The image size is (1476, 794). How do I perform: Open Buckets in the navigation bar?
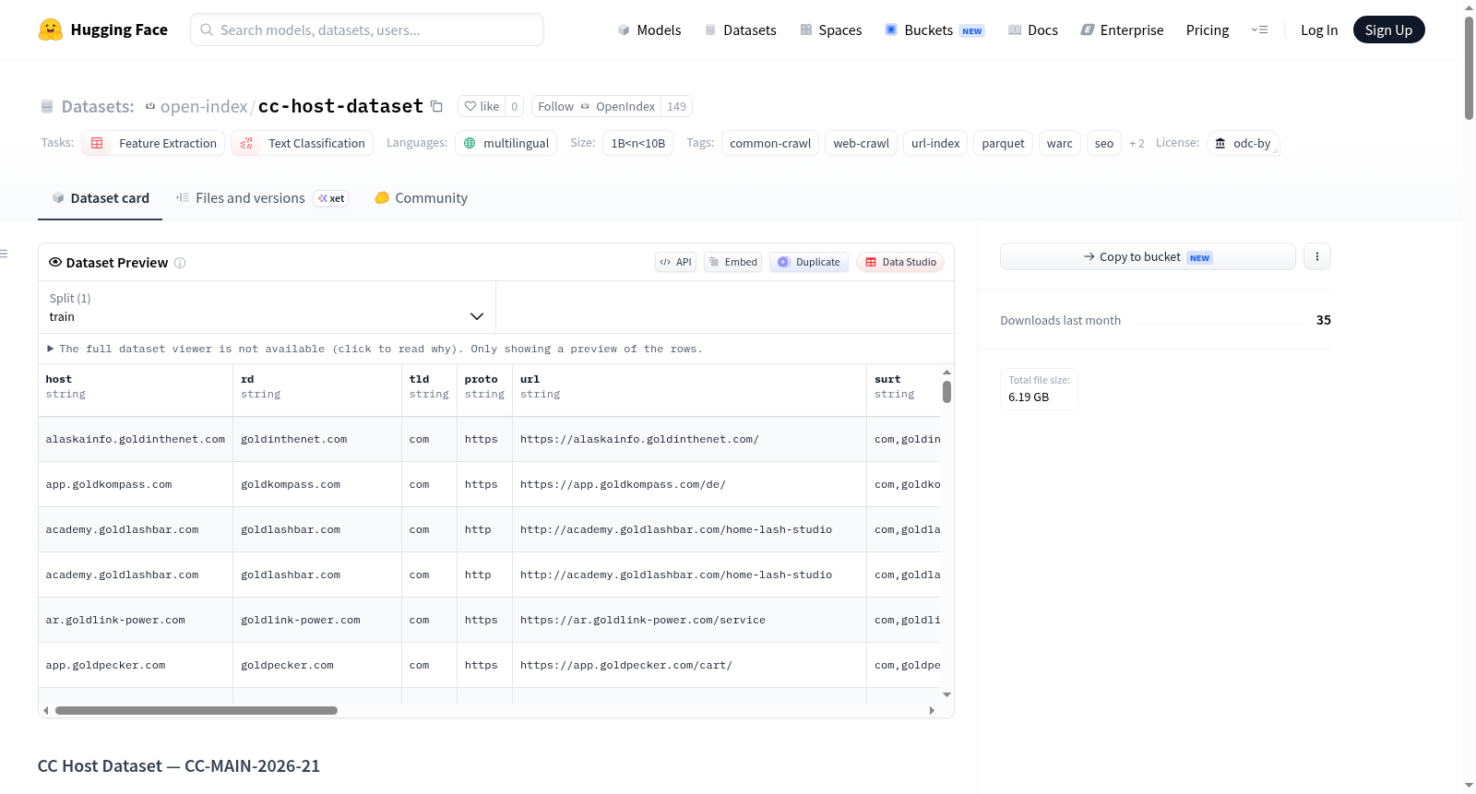click(x=934, y=30)
